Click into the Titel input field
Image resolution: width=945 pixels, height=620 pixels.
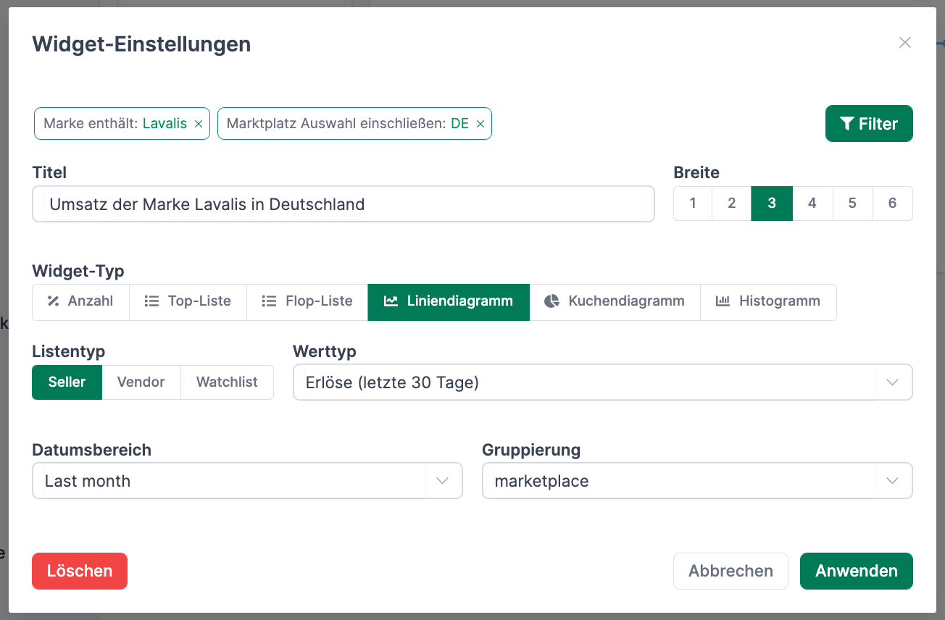(344, 204)
